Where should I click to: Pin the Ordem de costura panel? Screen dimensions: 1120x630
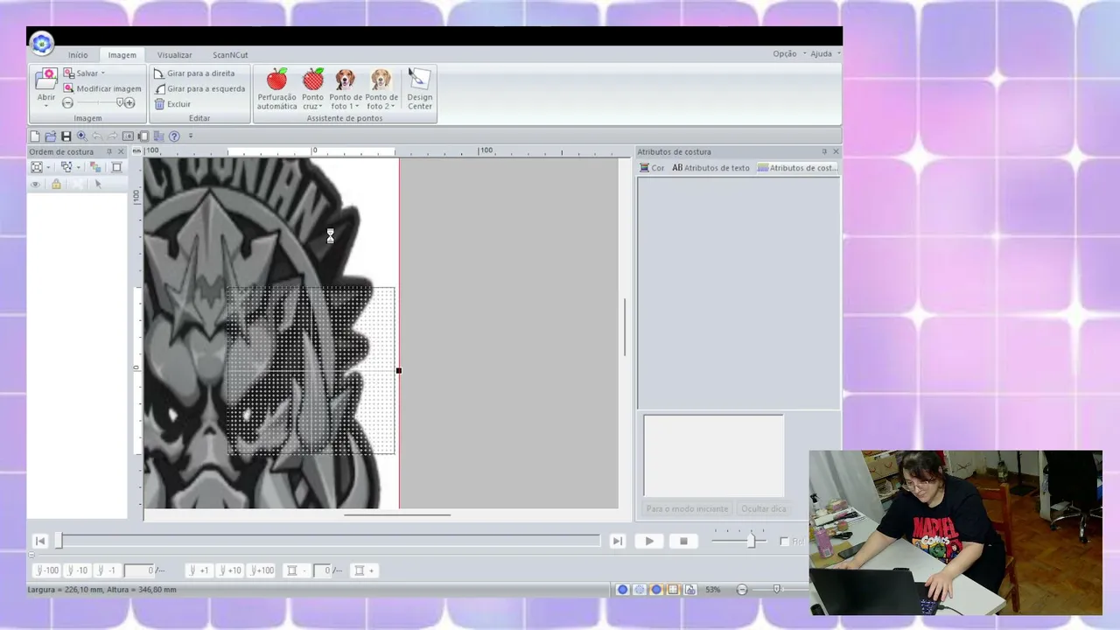click(109, 152)
